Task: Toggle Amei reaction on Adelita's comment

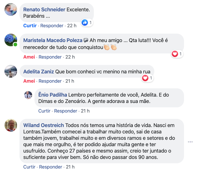Action: pyautogui.click(x=29, y=81)
